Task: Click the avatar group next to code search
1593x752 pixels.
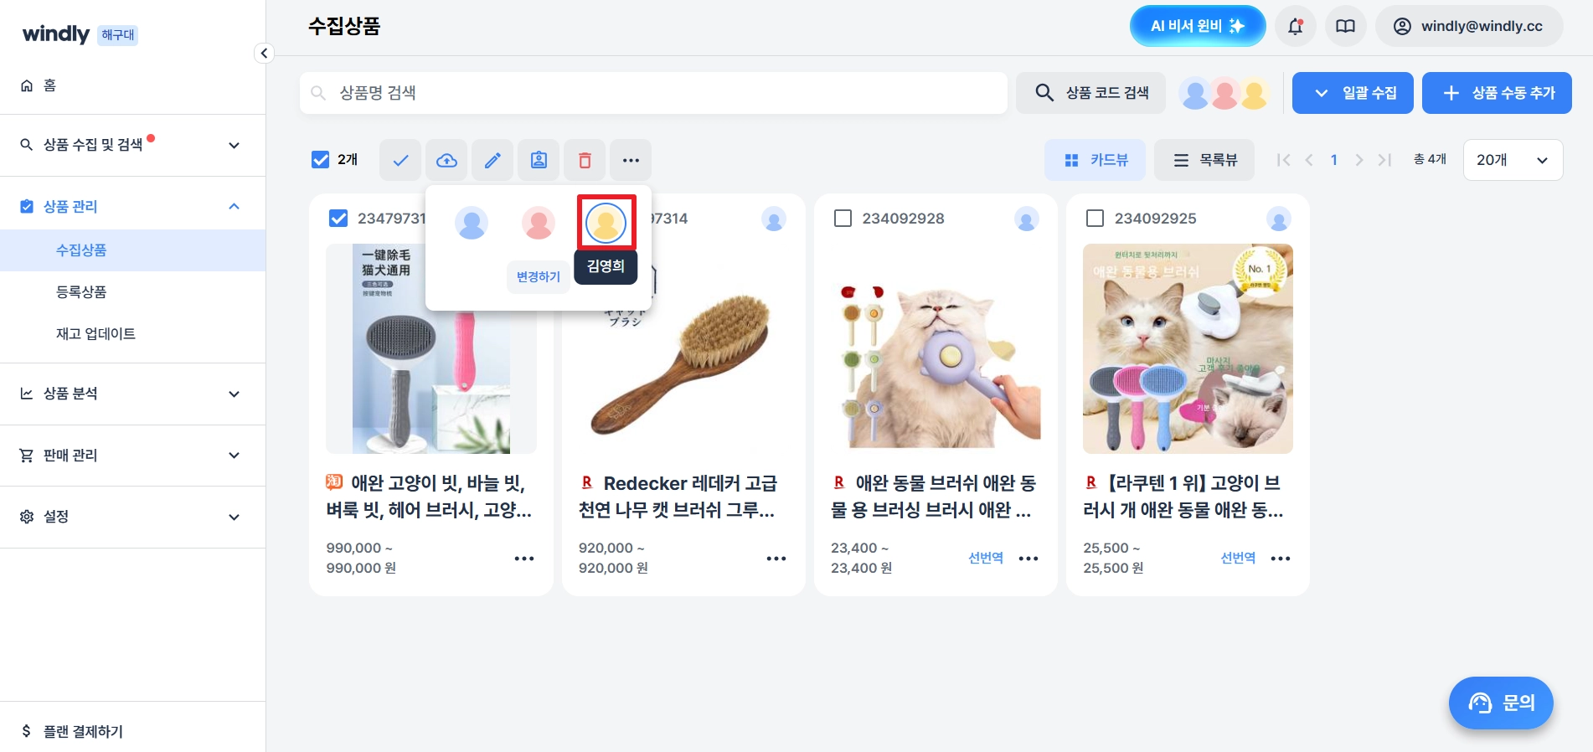Action: (1224, 93)
